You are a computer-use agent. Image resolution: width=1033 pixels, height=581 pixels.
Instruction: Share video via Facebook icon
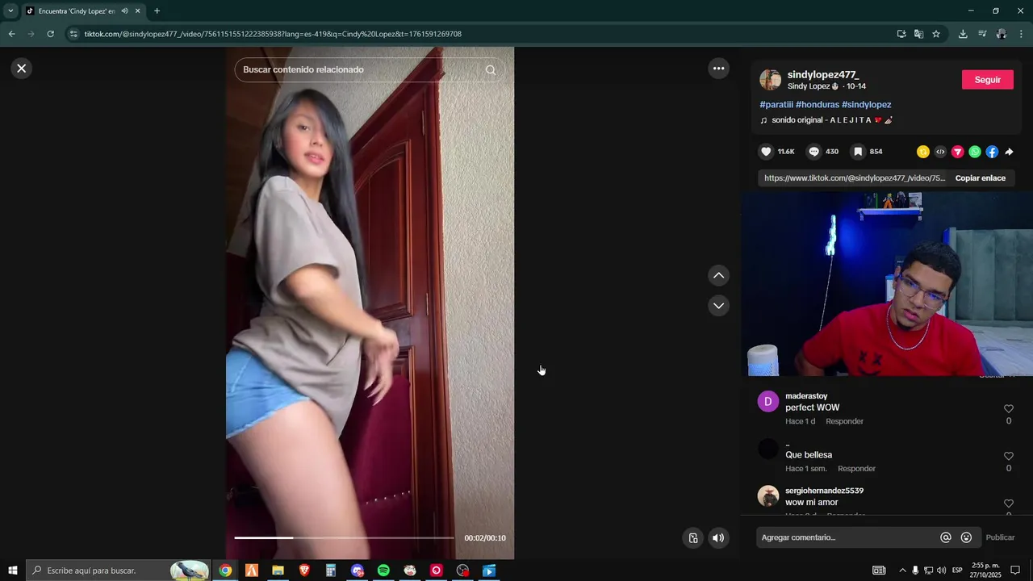pos(992,152)
